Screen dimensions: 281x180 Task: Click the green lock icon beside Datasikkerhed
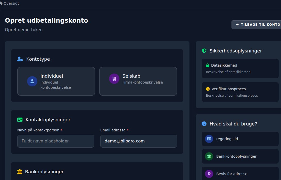pos(208,65)
